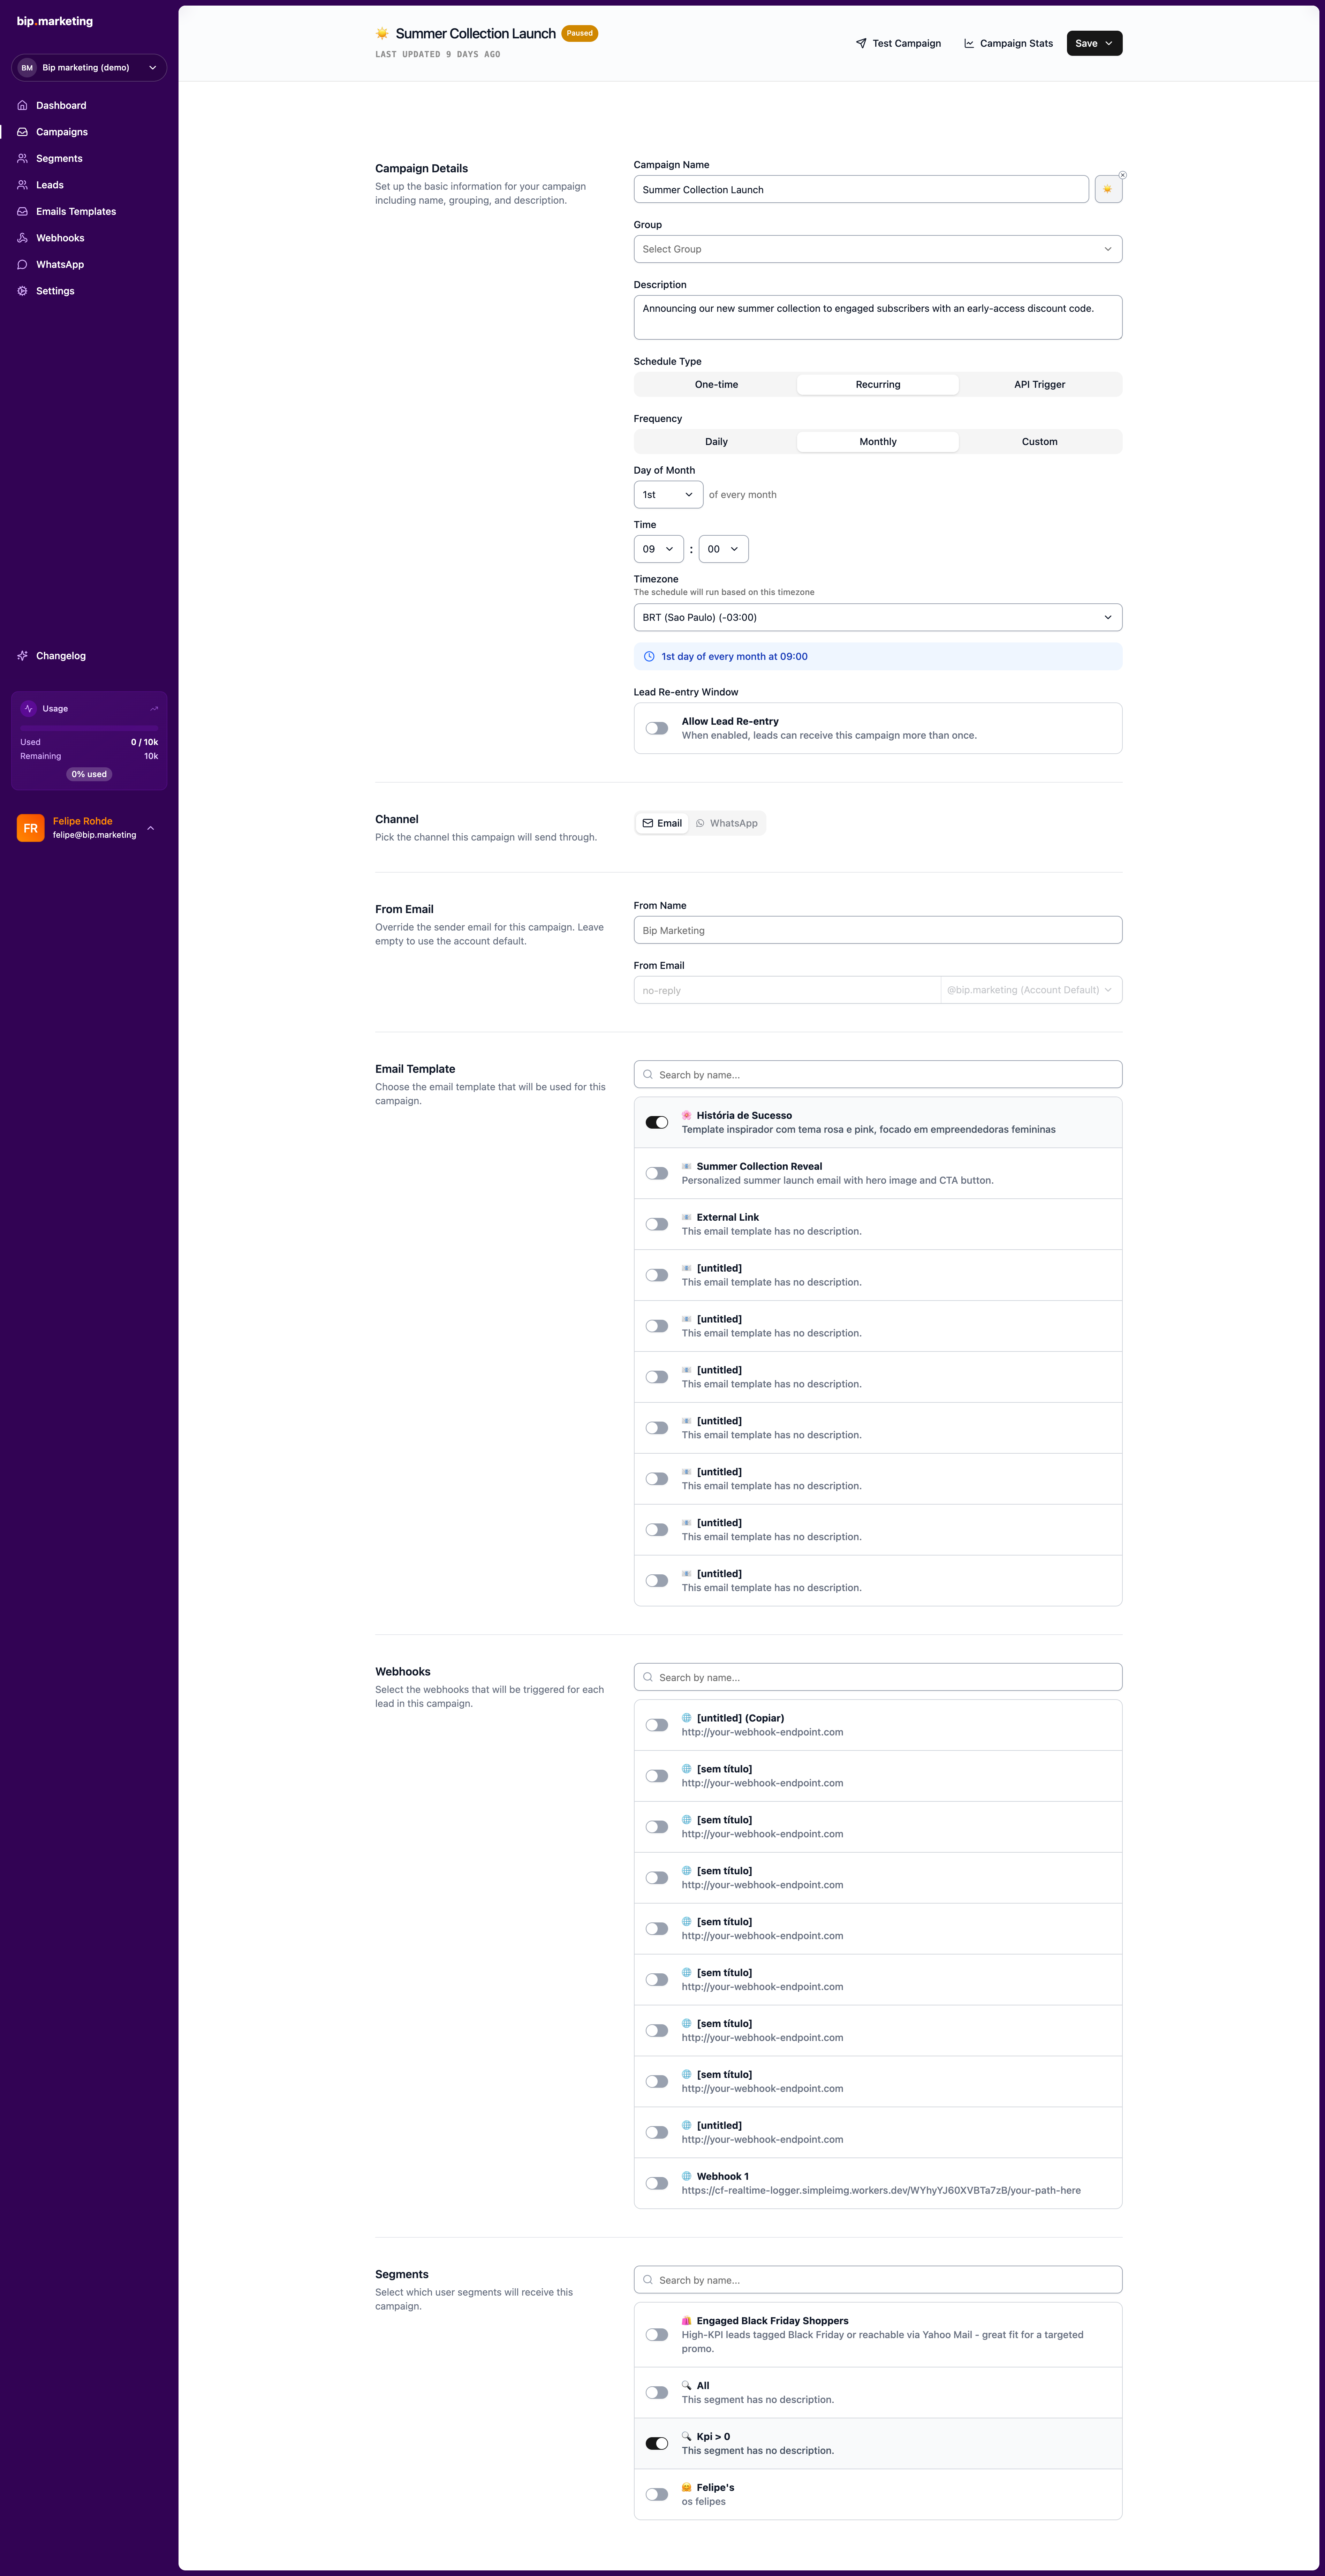
Task: Open the campaign emoji picker button
Action: click(x=1108, y=189)
